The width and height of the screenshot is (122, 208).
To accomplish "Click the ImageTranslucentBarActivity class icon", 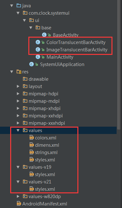I will [38, 50].
